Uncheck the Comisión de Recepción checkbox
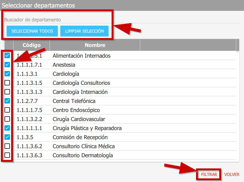 point(7,137)
